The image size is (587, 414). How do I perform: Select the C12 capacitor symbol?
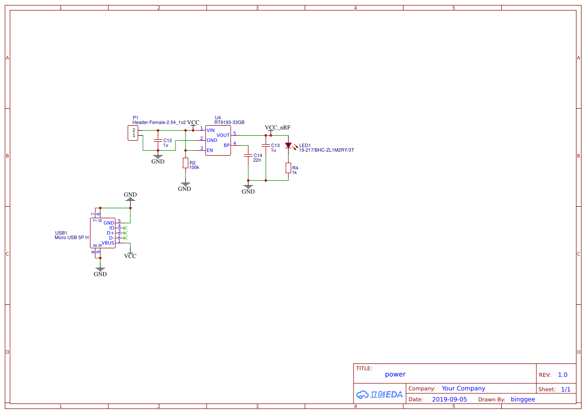pyautogui.click(x=158, y=140)
